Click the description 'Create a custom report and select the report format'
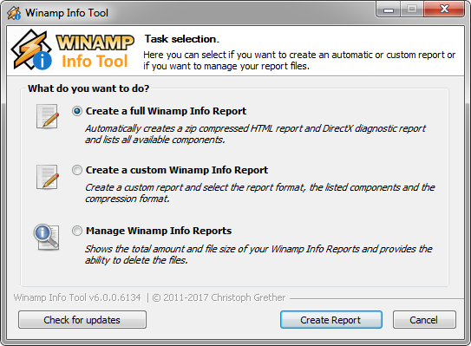 click(260, 193)
